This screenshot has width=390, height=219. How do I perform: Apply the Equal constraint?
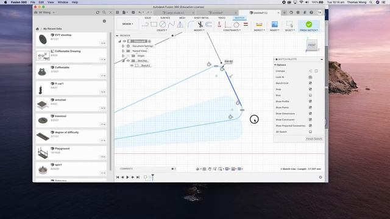click(x=246, y=24)
